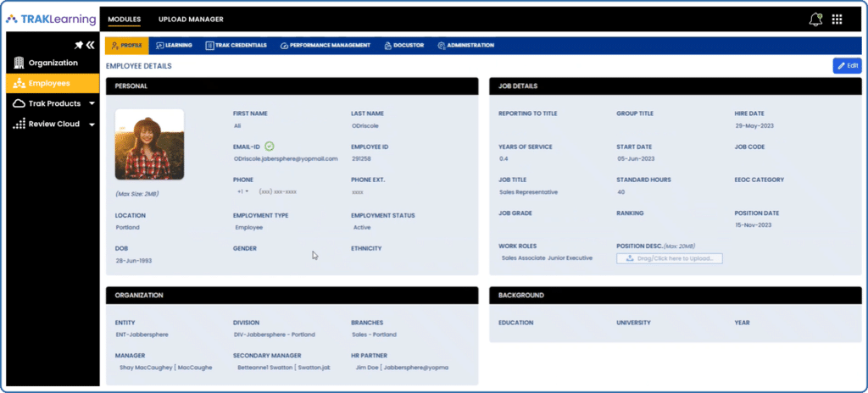Click the Review Cloud dots icon
The height and width of the screenshot is (393, 868).
[x=19, y=124]
